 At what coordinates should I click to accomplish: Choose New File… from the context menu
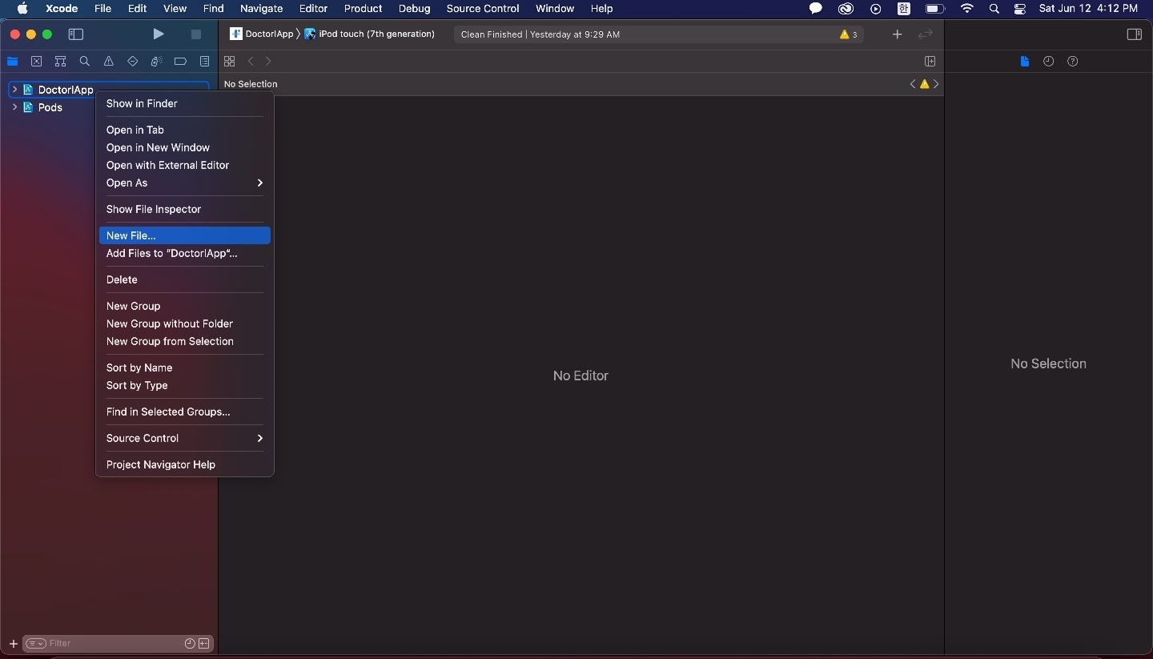(x=184, y=235)
